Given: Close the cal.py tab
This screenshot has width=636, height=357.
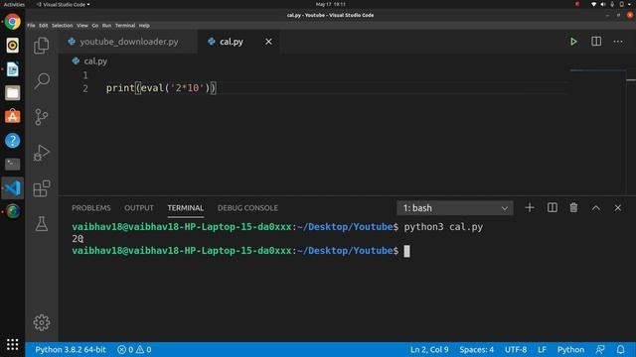Looking at the screenshot, I should 268,42.
